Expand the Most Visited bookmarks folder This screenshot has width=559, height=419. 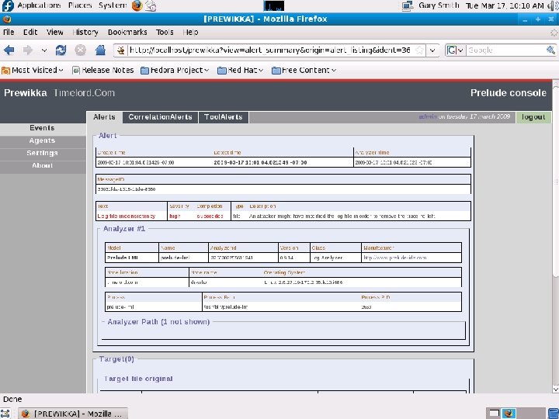point(33,70)
